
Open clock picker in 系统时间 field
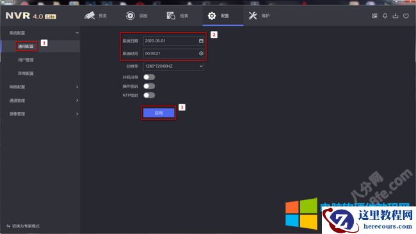[201, 53]
